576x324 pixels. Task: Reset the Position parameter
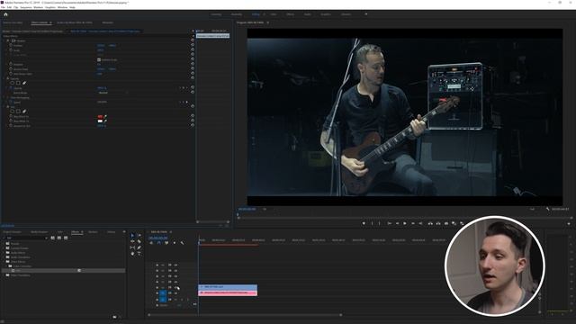[x=192, y=45]
